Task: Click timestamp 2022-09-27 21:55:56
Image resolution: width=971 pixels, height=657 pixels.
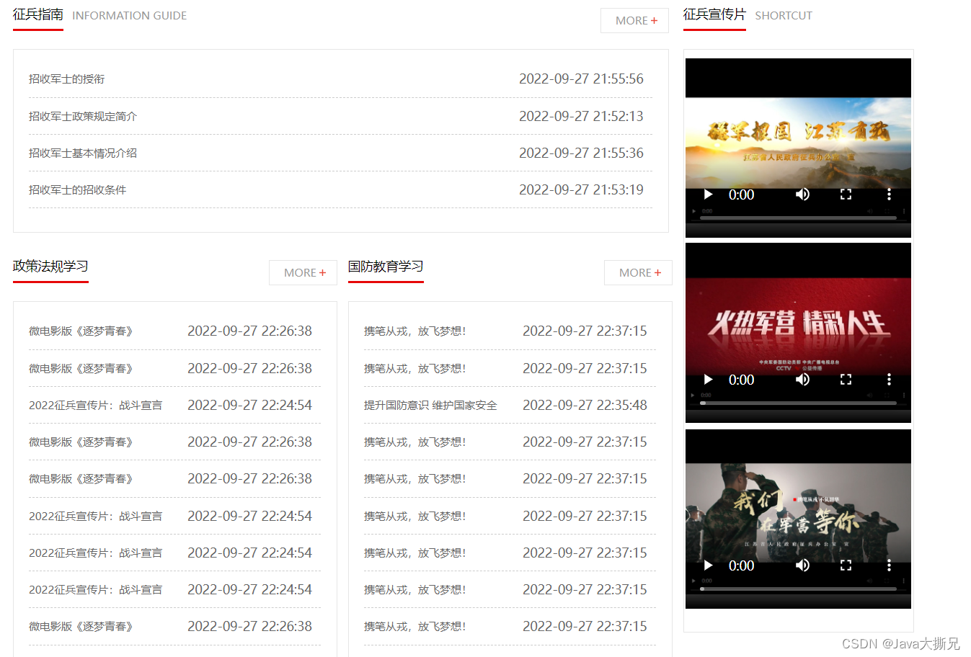Action: [x=581, y=79]
